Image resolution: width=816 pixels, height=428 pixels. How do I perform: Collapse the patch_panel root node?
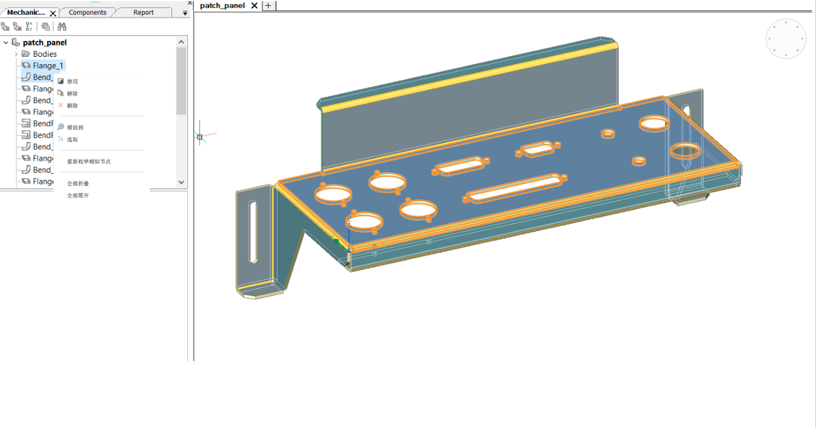pos(6,43)
